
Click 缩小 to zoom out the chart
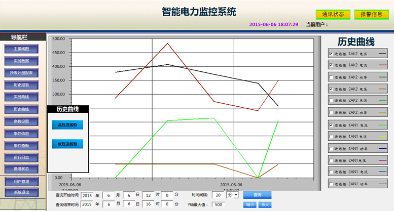click(x=249, y=205)
